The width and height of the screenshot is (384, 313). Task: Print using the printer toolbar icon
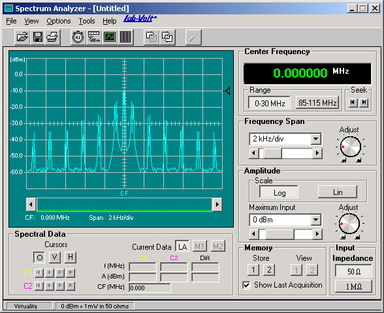pos(52,37)
